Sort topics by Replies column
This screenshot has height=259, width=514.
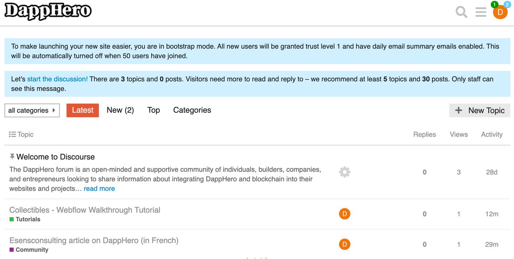(424, 134)
